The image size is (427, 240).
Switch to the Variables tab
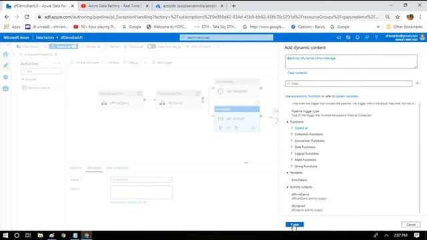[x=94, y=167]
